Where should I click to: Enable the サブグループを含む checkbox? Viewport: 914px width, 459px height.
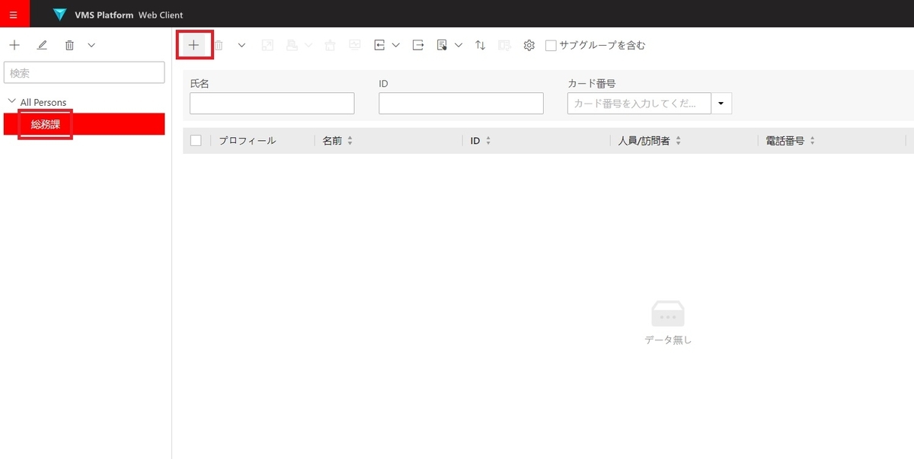551,45
